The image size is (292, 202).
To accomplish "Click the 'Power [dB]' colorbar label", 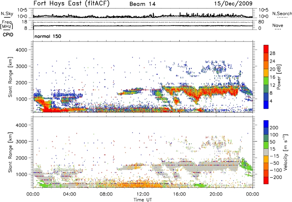I will (278, 77).
